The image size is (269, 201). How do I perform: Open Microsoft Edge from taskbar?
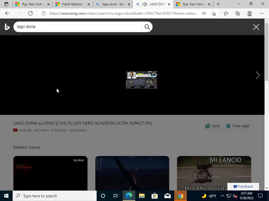pyautogui.click(x=129, y=196)
